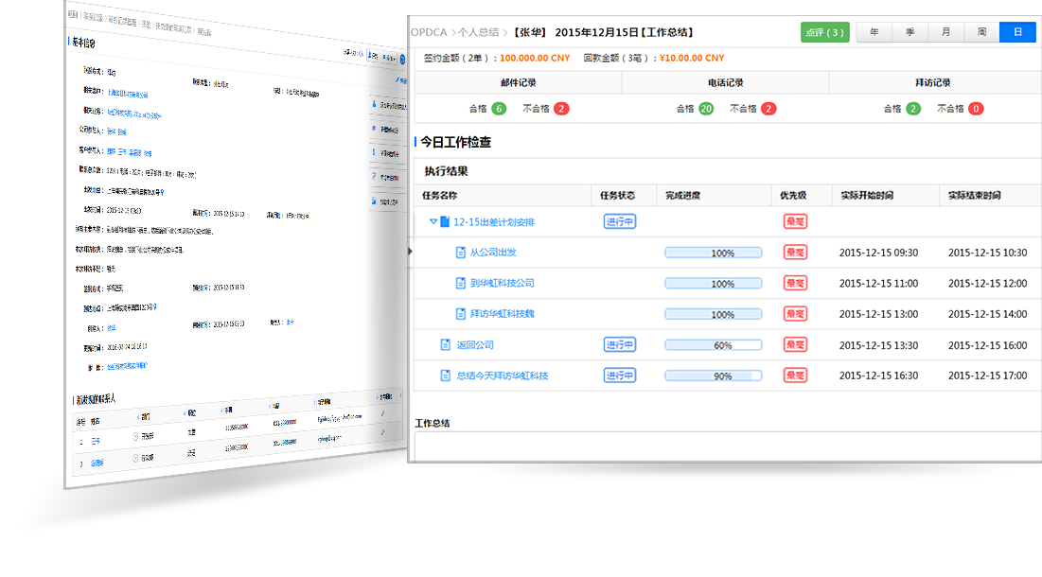The width and height of the screenshot is (1042, 577).
Task: Click document icon beside 拜访华虹科技魏
Action: click(x=461, y=314)
